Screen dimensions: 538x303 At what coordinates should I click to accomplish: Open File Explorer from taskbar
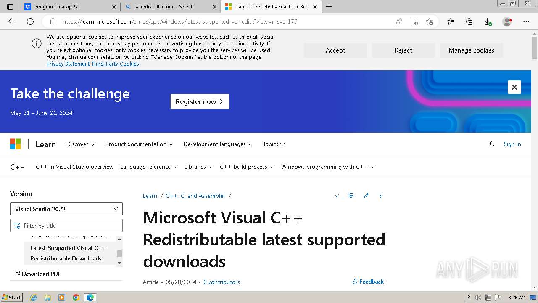tap(47, 298)
